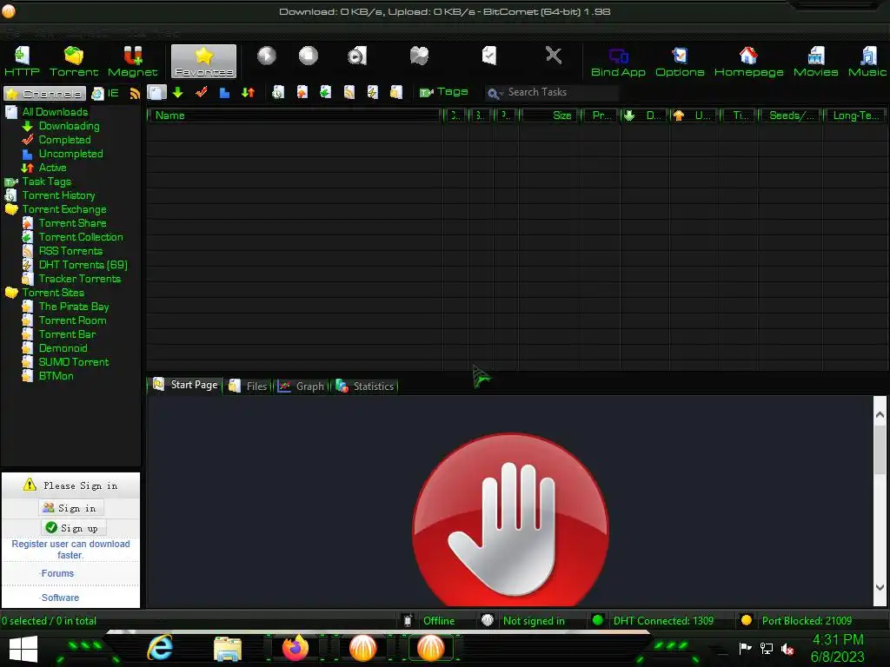This screenshot has width=890, height=667.
Task: Click the Port Blocked status indicator
Action: click(797, 620)
